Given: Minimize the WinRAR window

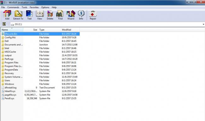Looking at the screenshot, I should coord(189,2).
